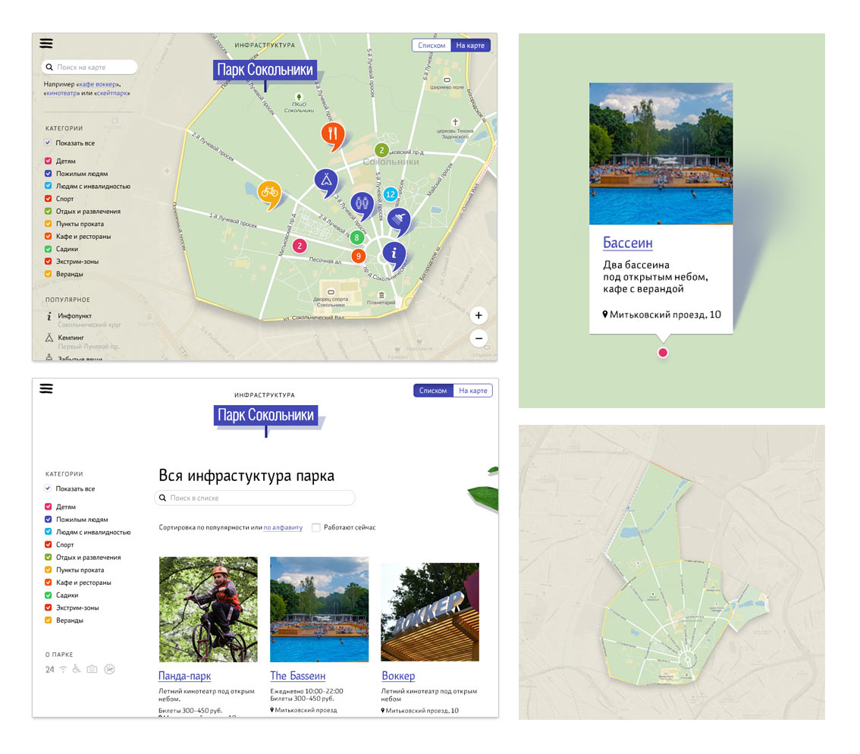Click the orange cafe fork-and-knife map marker

tap(332, 134)
